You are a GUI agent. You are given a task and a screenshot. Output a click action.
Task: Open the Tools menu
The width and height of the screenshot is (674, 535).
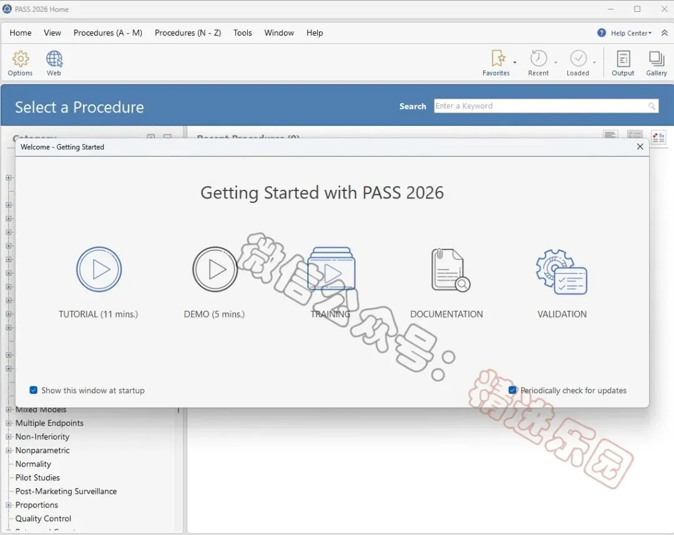[x=243, y=32]
